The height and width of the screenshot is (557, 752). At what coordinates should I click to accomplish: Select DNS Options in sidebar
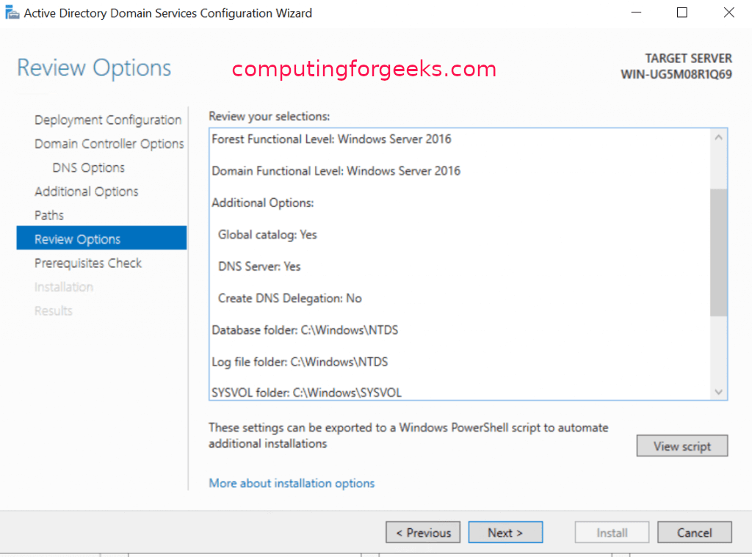coord(88,168)
